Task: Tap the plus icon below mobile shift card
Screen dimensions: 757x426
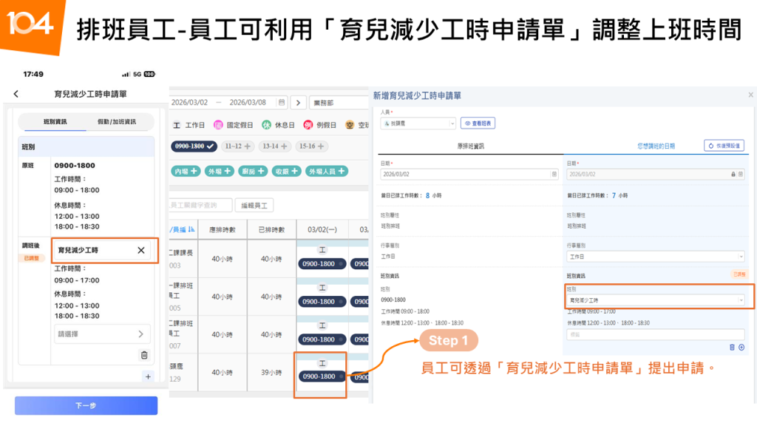Action: coord(148,376)
